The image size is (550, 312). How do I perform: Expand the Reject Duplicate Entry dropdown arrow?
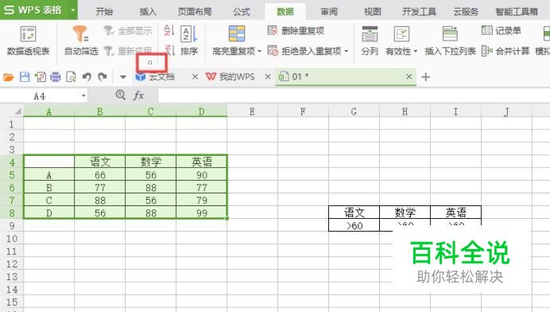coord(347,51)
